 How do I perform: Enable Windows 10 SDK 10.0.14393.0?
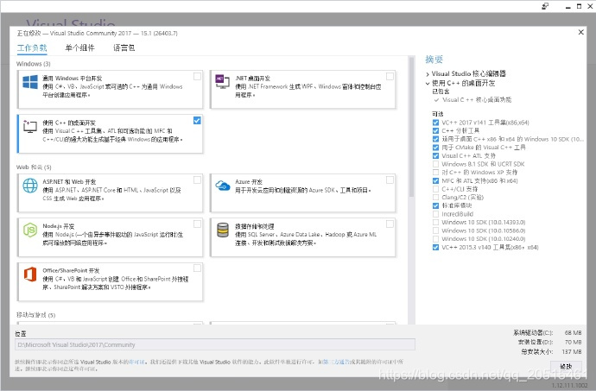click(435, 223)
